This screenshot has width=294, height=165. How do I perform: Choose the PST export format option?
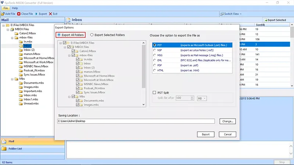tap(154, 45)
